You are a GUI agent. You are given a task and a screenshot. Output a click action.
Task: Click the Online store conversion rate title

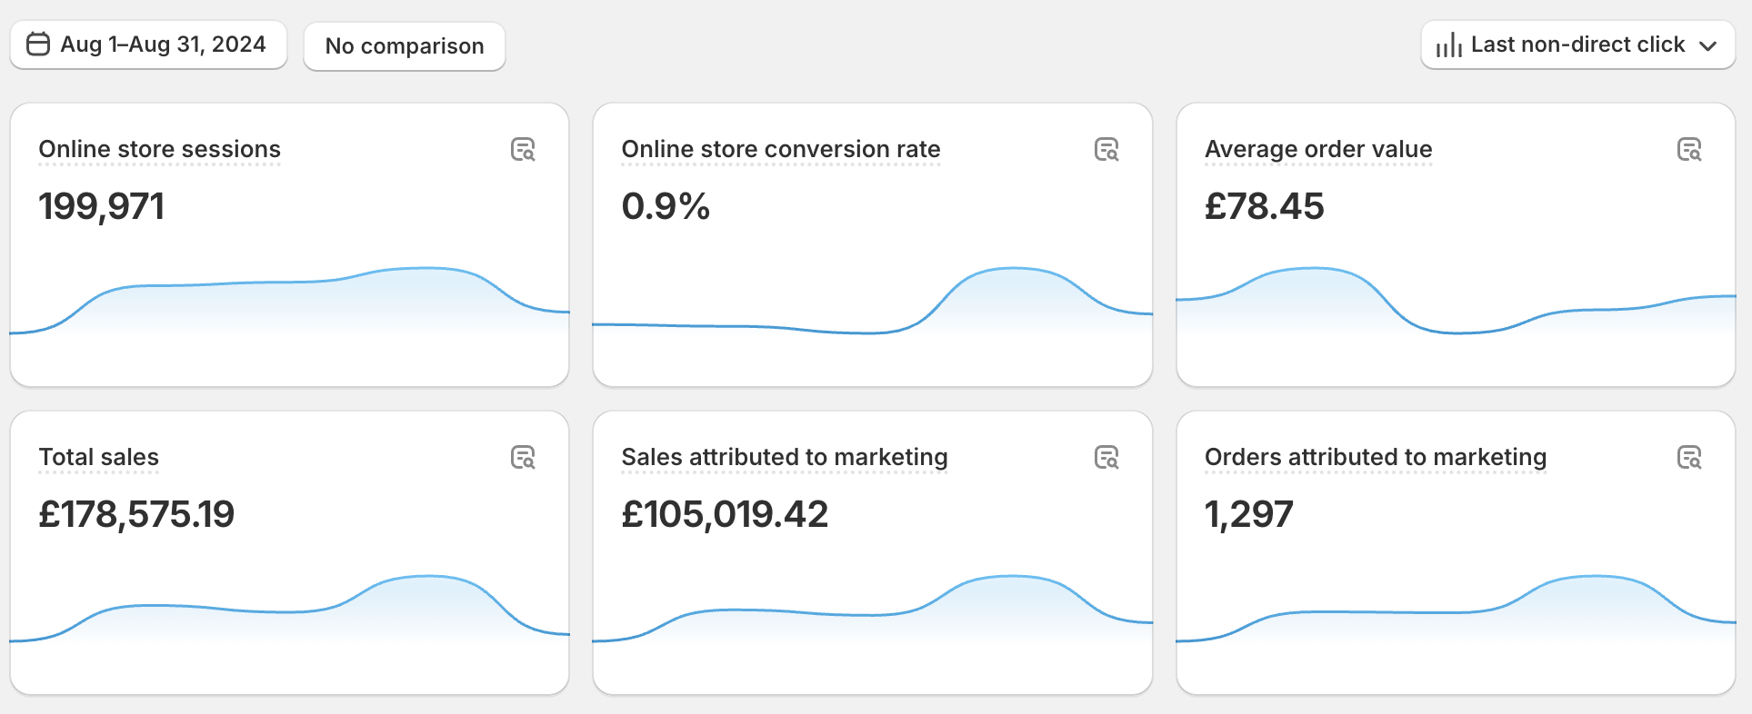[780, 149]
